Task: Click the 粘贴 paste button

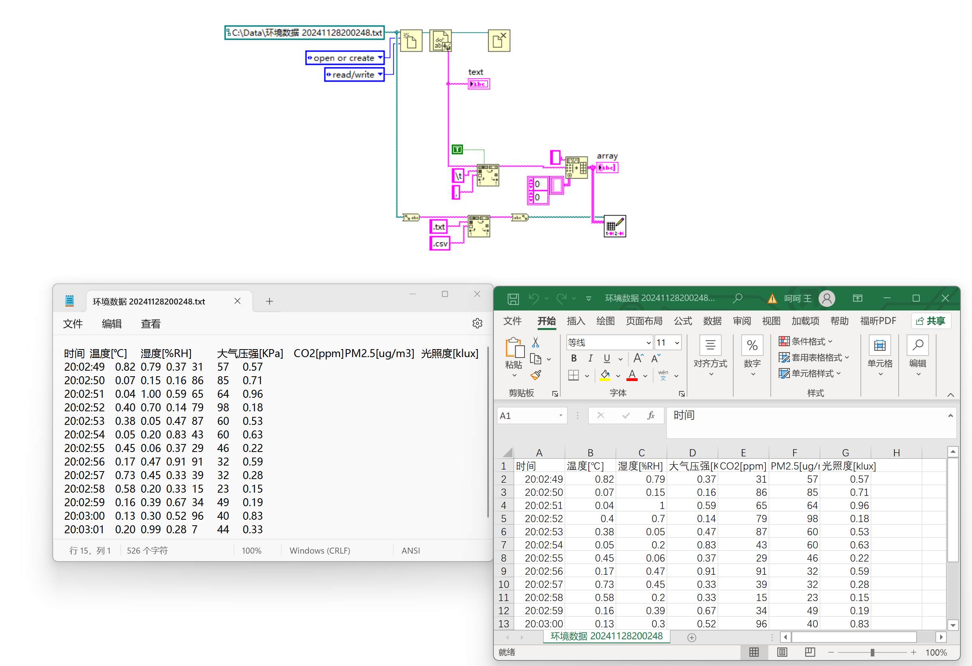Action: 514,356
